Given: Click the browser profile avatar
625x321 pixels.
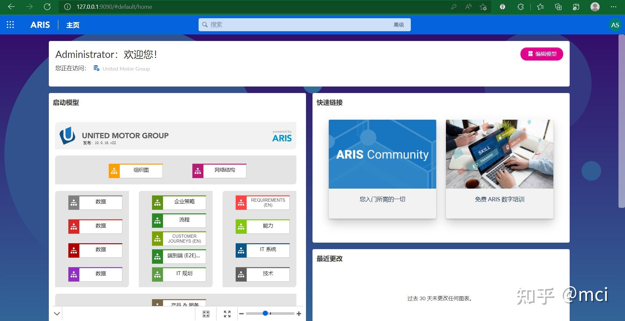Looking at the screenshot, I should point(595,7).
